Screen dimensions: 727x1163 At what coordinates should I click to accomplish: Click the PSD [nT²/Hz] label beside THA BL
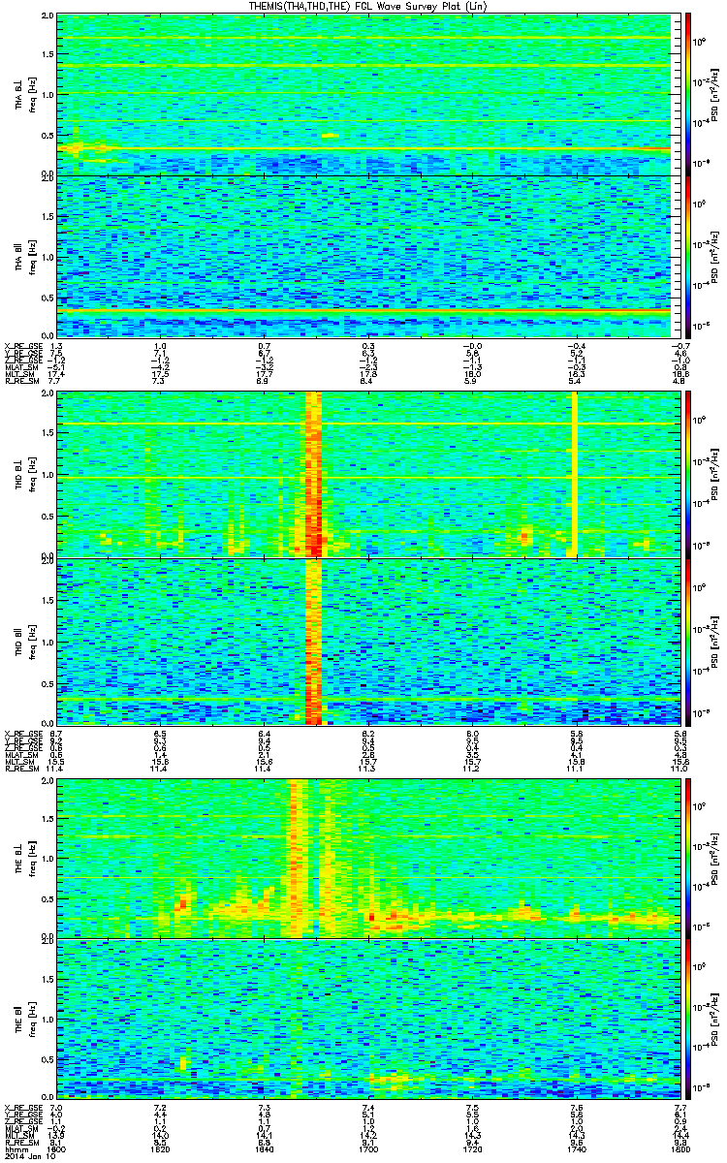(x=715, y=95)
